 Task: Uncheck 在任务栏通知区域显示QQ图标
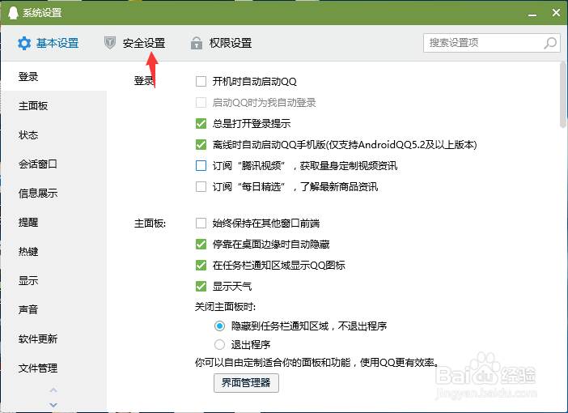(201, 265)
